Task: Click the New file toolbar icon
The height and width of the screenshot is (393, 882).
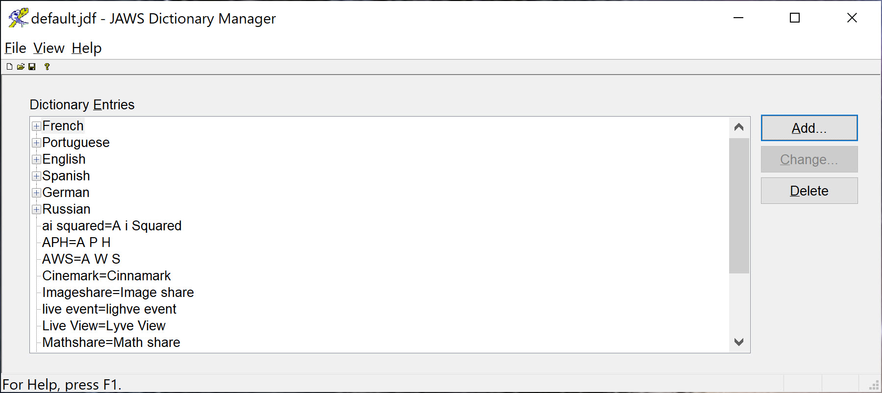Action: pyautogui.click(x=9, y=66)
